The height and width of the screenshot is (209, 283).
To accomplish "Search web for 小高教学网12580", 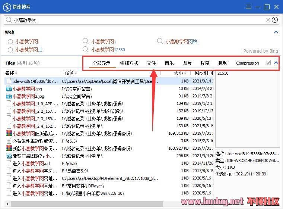I will click(x=108, y=50).
